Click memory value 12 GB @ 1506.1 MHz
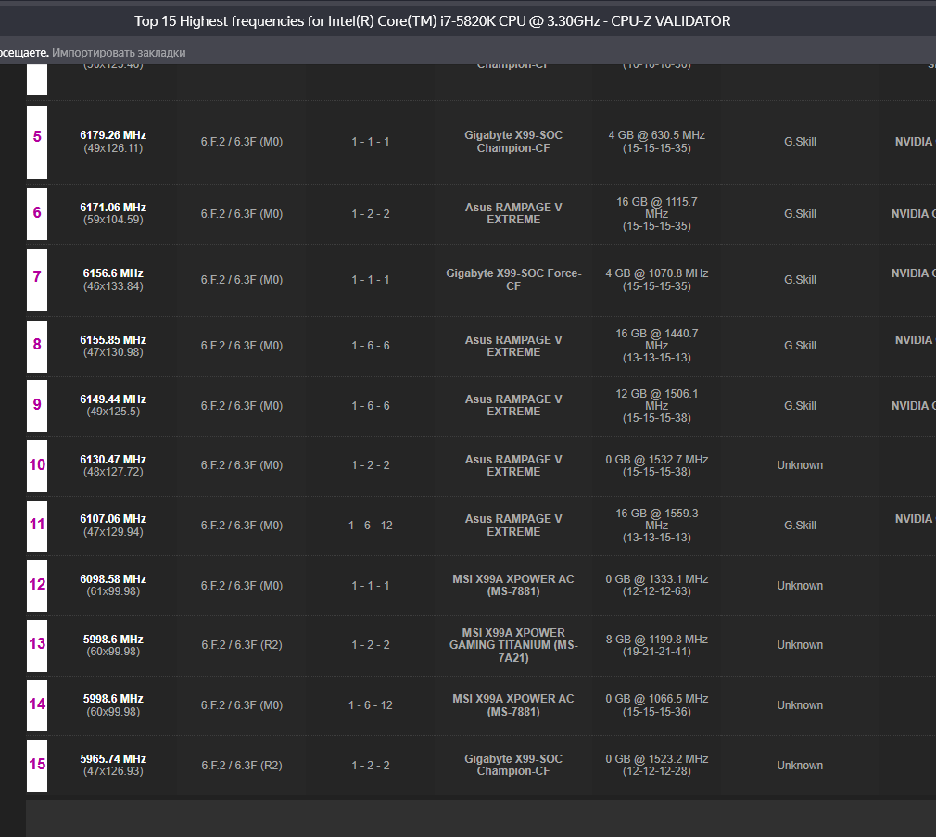936x837 pixels. click(x=657, y=399)
